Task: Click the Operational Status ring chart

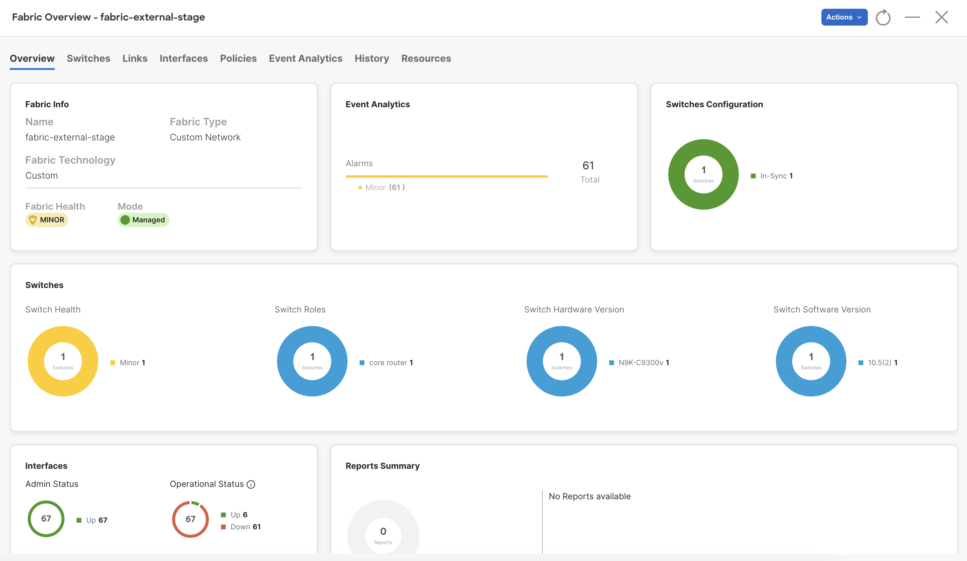Action: [190, 519]
